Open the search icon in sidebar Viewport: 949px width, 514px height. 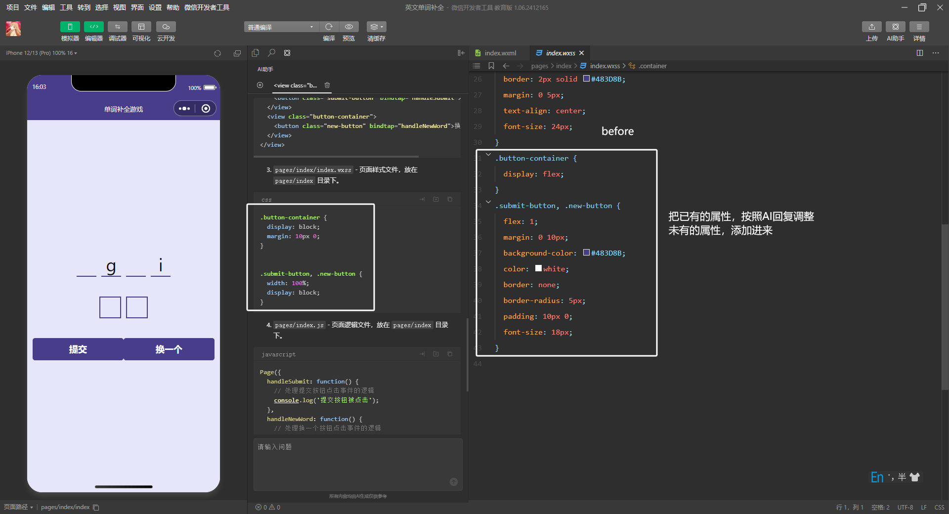271,53
